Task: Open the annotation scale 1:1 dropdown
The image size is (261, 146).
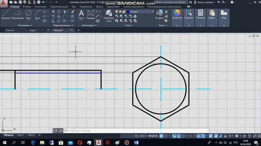Action: [x=231, y=136]
